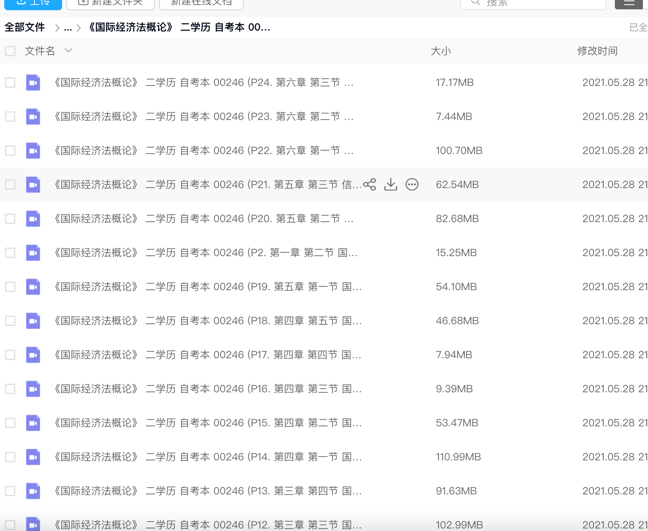Click the 文件名 column header
Screen dimensions: 648x531
tap(40, 51)
